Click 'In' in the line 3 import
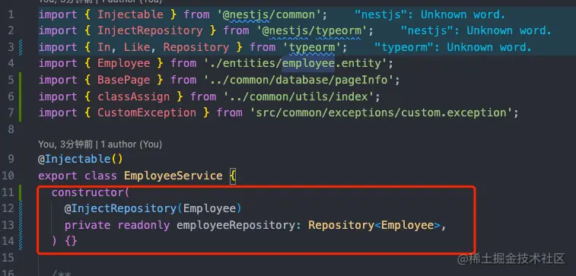Image resolution: width=576 pixels, height=276 pixels. 104,47
